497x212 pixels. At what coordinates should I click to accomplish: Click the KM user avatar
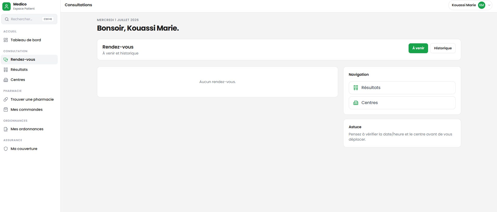[482, 5]
